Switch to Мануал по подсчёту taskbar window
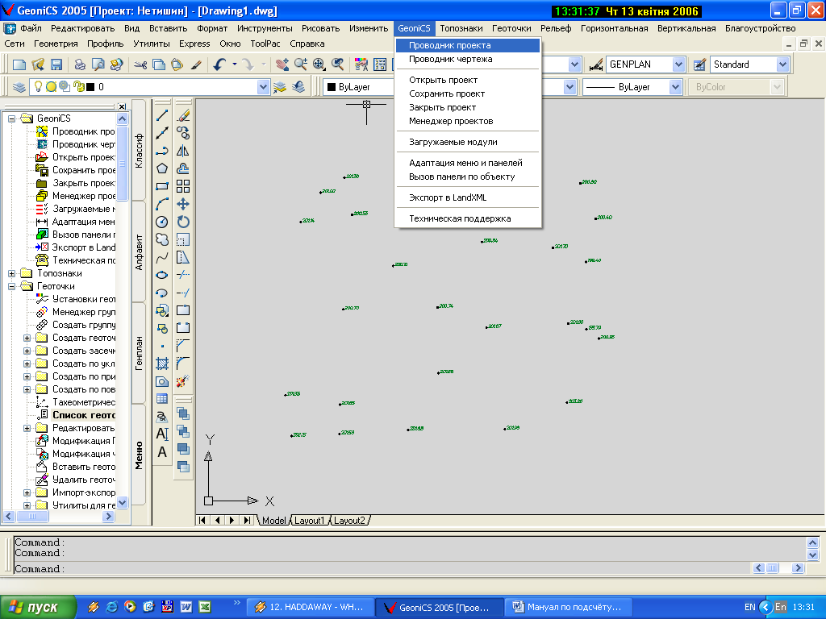 569,607
